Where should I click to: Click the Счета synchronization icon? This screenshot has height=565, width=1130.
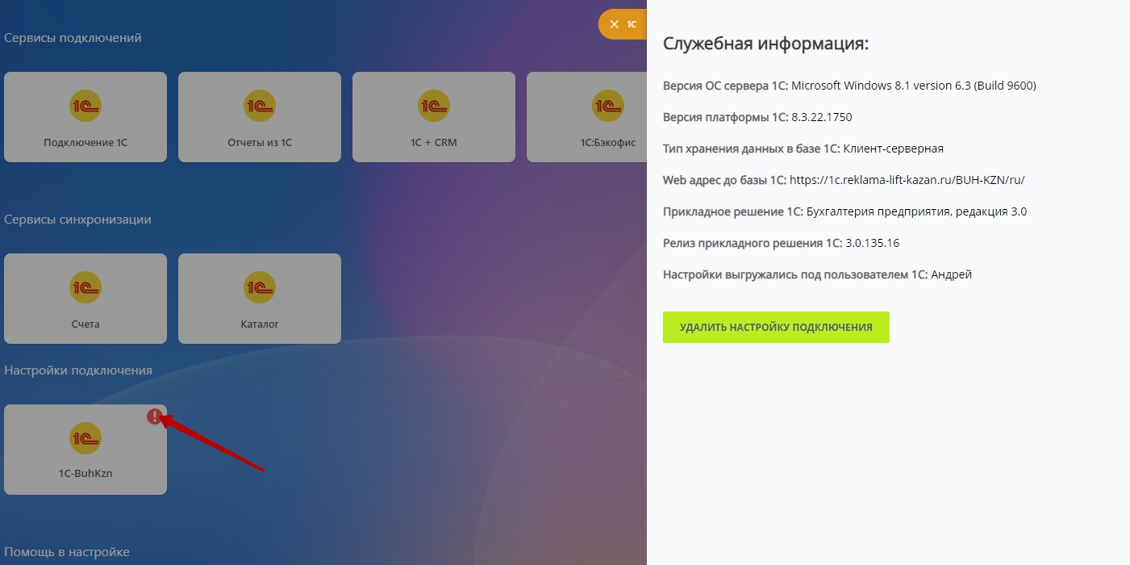point(85,287)
